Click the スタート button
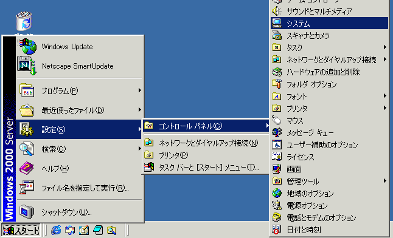 (21, 230)
